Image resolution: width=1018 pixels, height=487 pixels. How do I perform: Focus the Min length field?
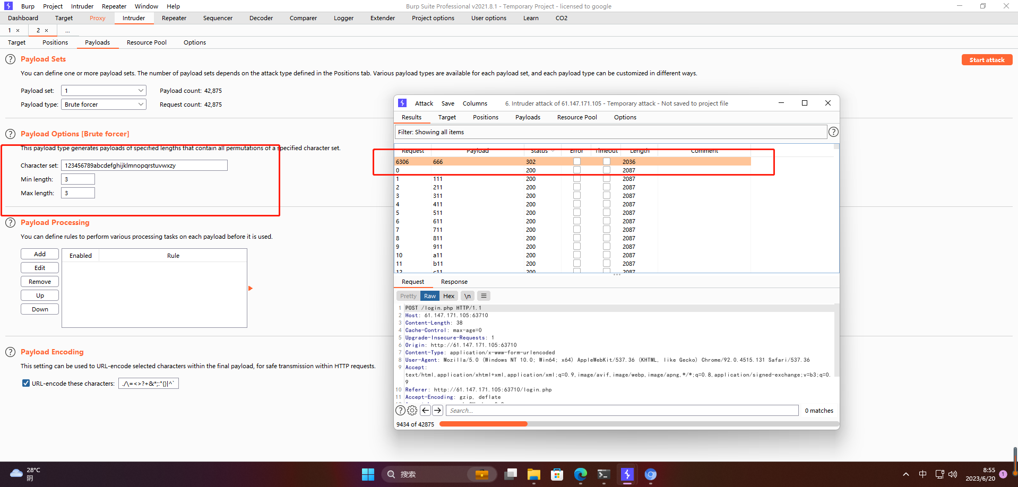[78, 179]
